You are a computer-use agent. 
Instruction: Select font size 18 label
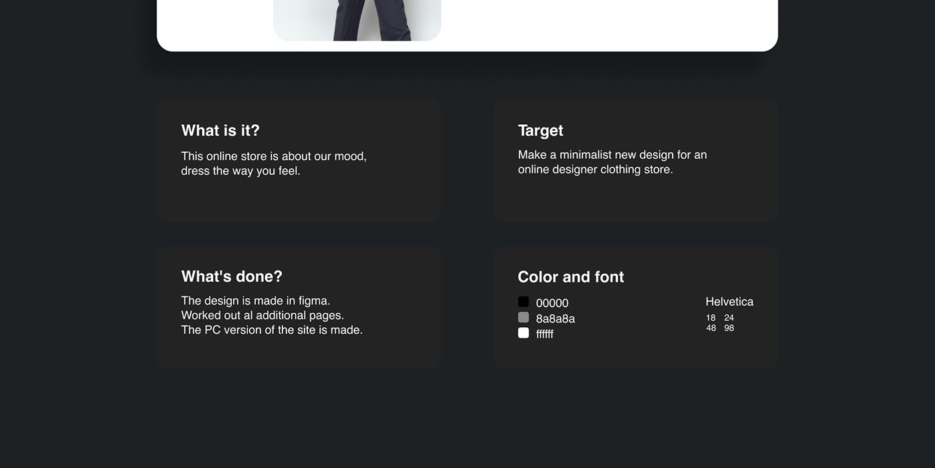tap(711, 318)
